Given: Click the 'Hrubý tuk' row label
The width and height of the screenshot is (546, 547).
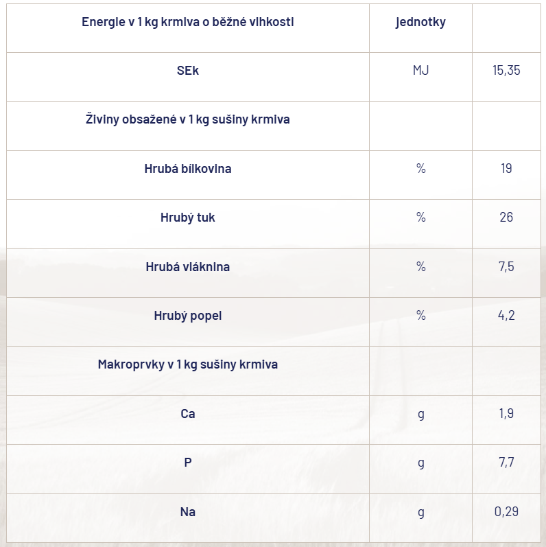Looking at the screenshot, I should click(187, 218).
